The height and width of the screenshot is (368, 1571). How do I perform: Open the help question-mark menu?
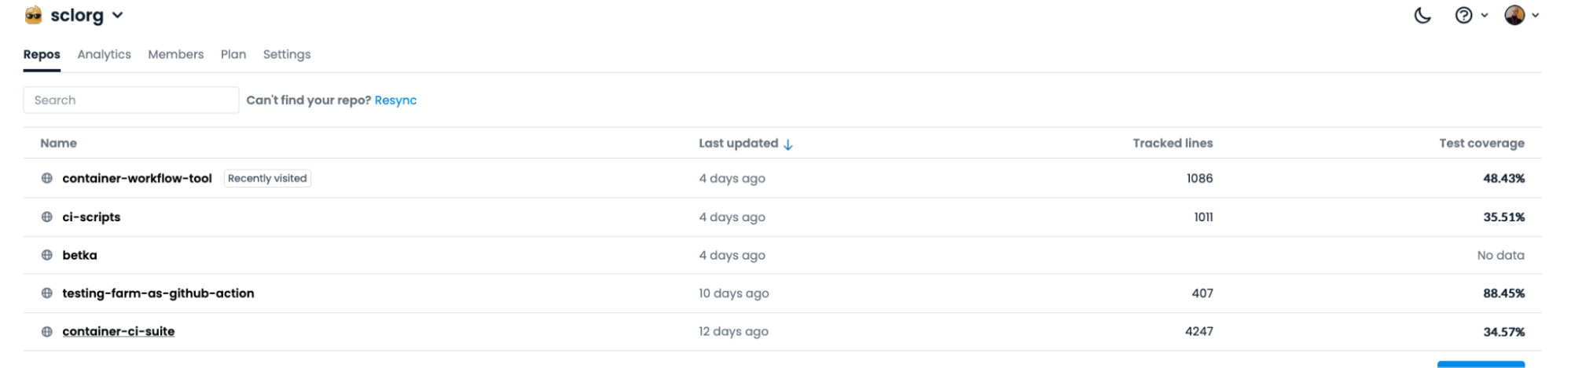(x=1463, y=16)
